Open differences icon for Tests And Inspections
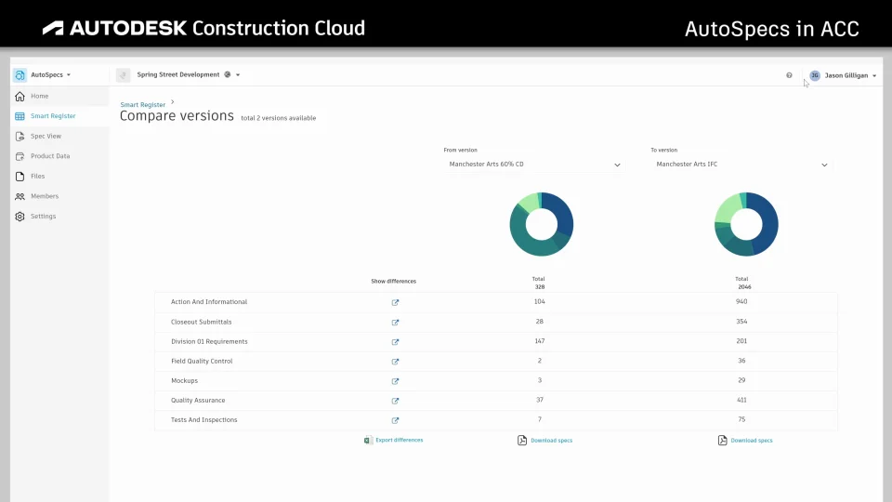The width and height of the screenshot is (892, 502). 395,420
